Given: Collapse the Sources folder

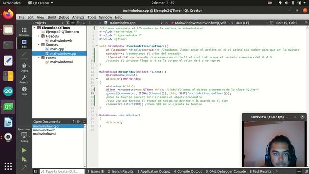Looking at the screenshot, I should point(39,45).
